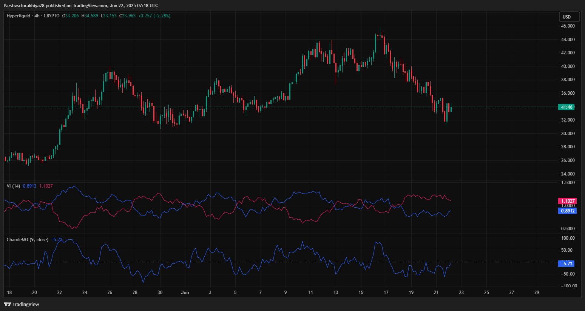Click the TradingView logo at the bottom
585x311 pixels.
click(22, 304)
